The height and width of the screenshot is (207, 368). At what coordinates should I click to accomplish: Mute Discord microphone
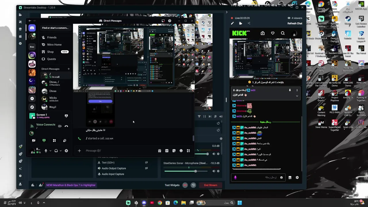tap(46, 151)
